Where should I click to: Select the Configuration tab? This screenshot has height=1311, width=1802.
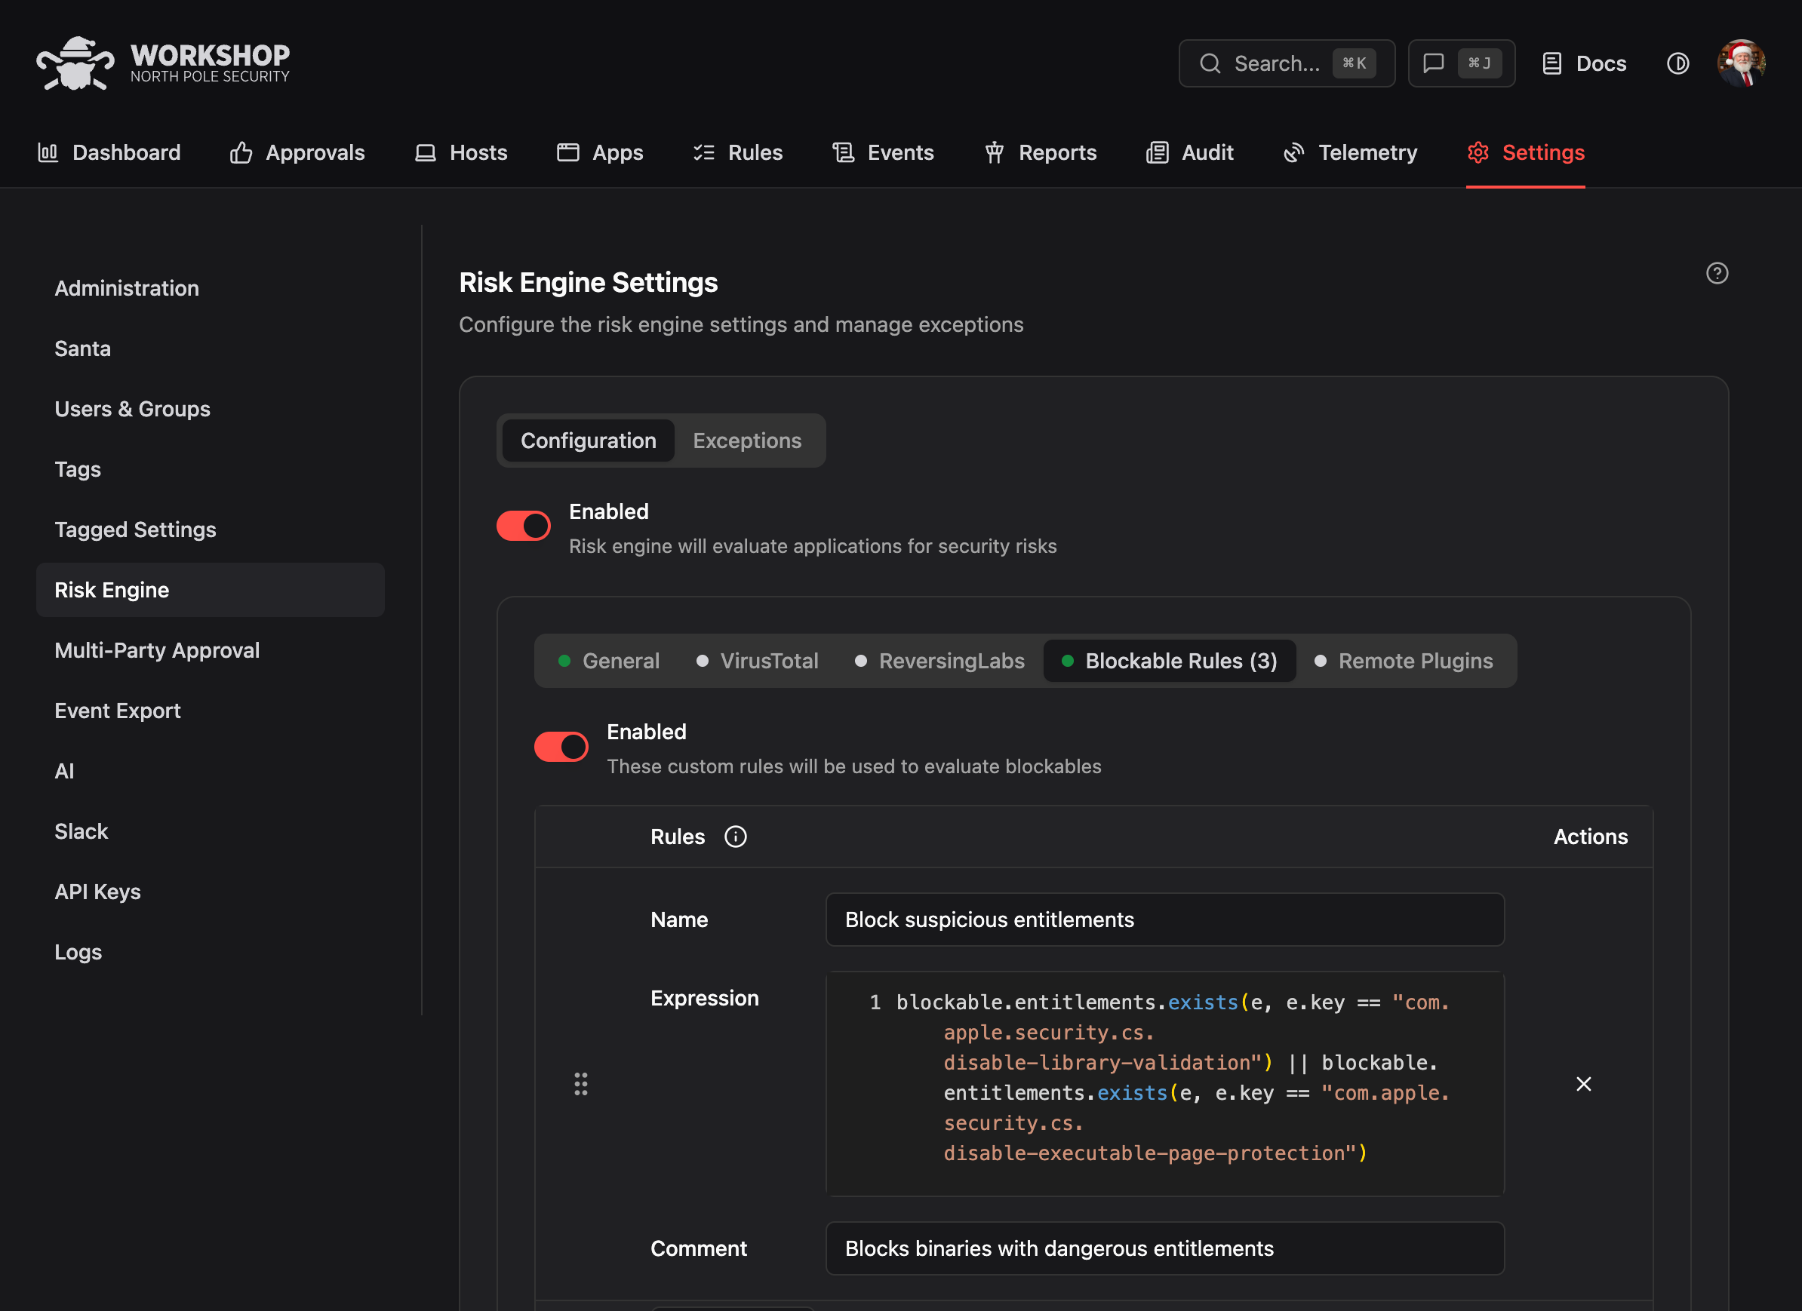tap(588, 441)
